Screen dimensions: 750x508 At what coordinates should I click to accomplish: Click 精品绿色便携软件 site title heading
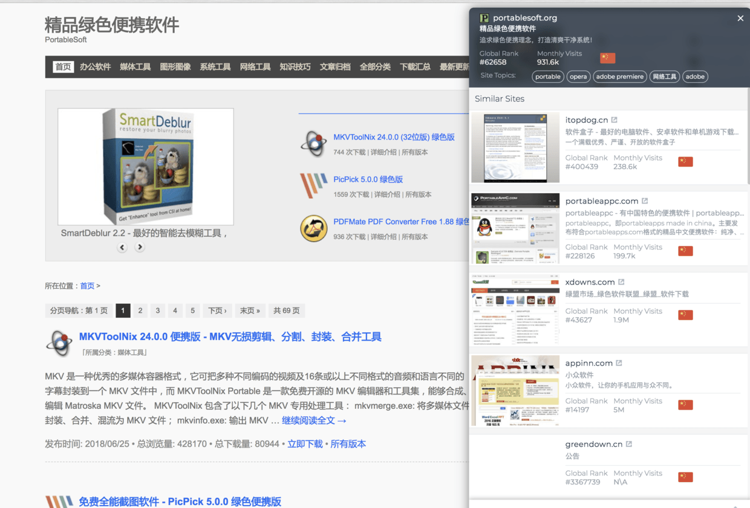coord(112,25)
